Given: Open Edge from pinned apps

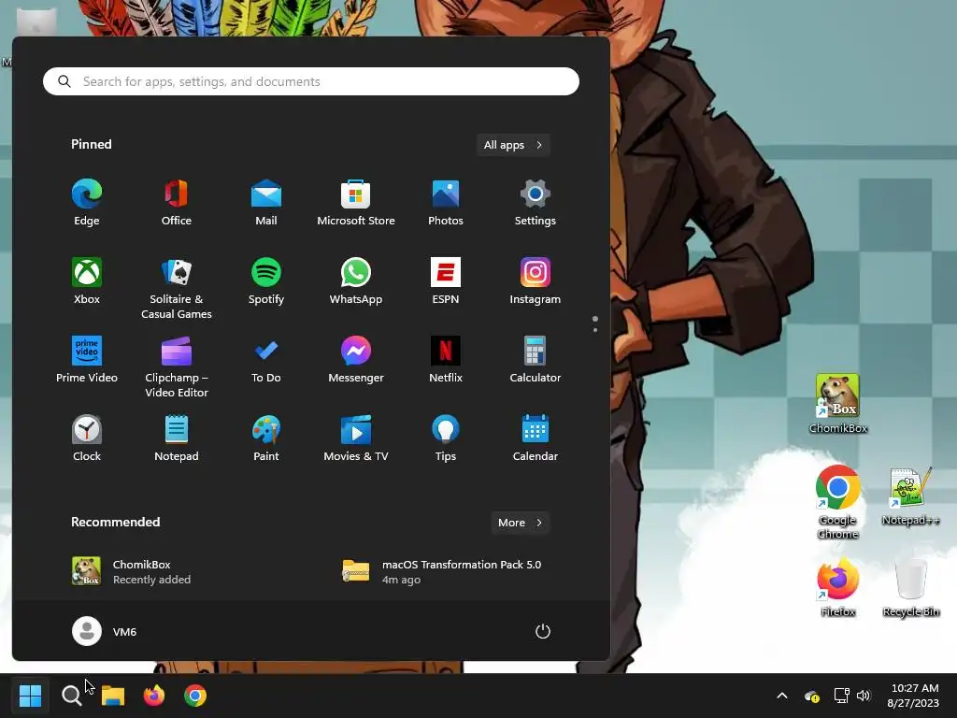Looking at the screenshot, I should click(87, 202).
